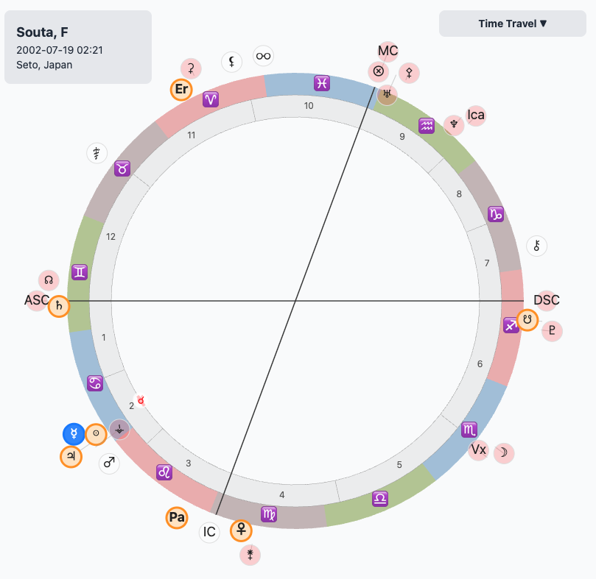Select the Chiron key glyph
Image resolution: width=596 pixels, height=579 pixels.
coord(537,246)
